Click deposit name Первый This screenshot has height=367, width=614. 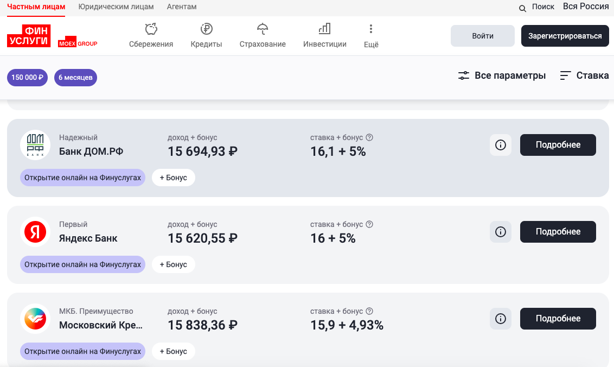[x=73, y=224]
